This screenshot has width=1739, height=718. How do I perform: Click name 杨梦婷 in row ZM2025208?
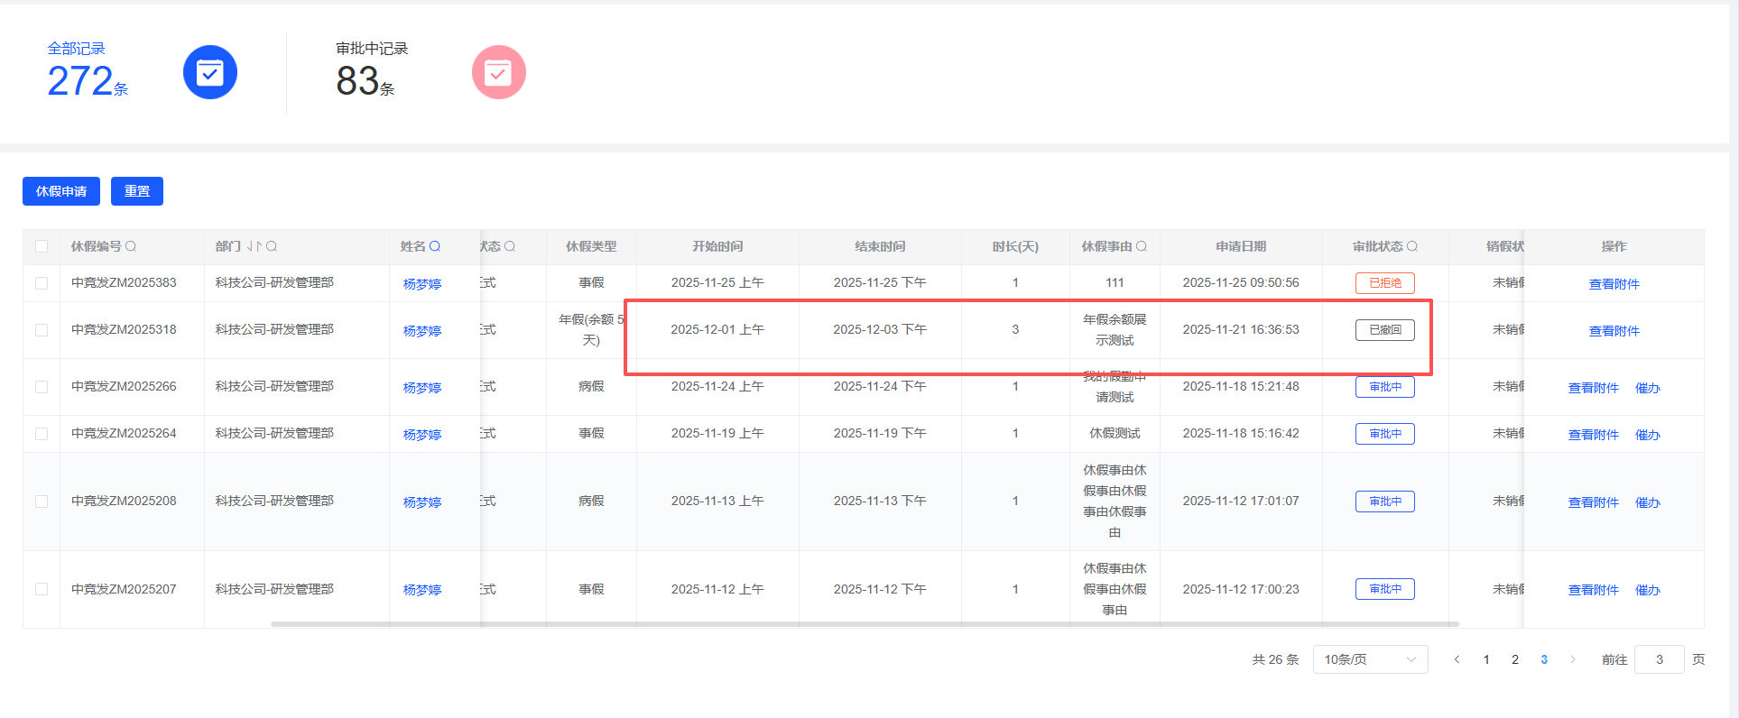coord(422,502)
